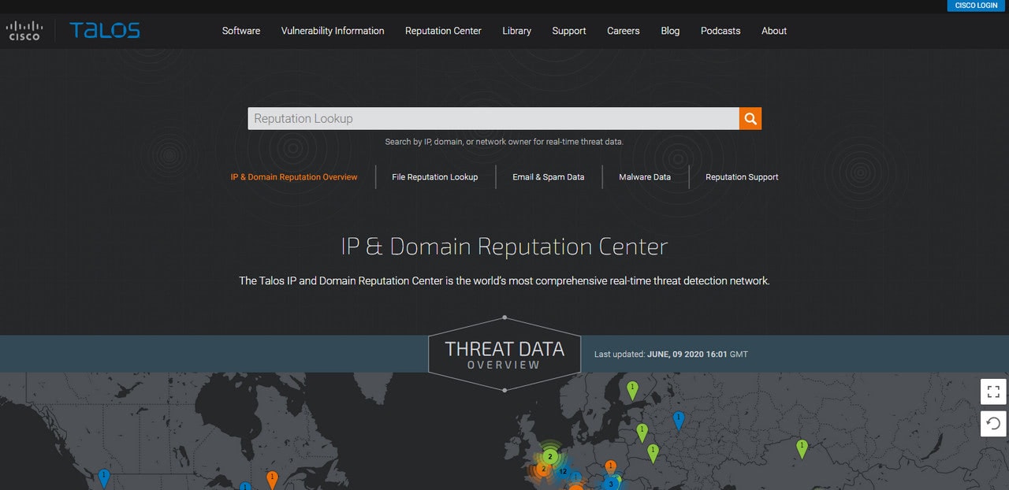Click the green map pin over Finland

(632, 389)
